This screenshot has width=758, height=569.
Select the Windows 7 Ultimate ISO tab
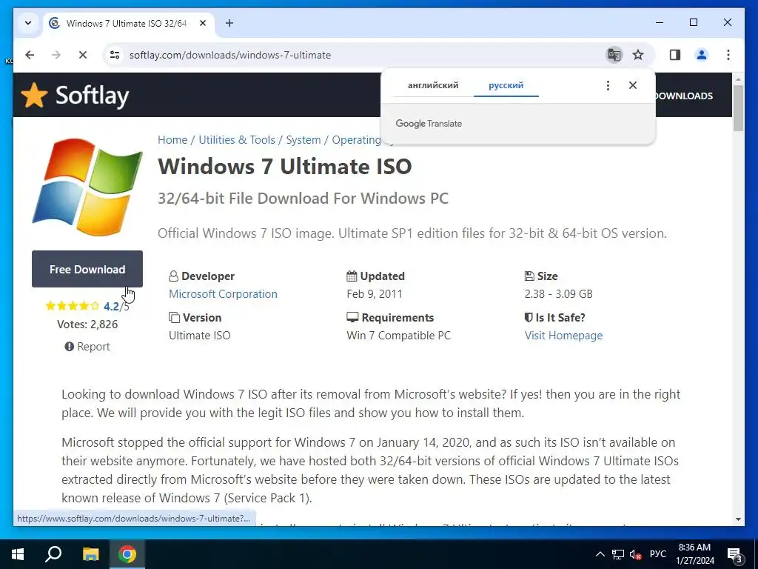(128, 23)
